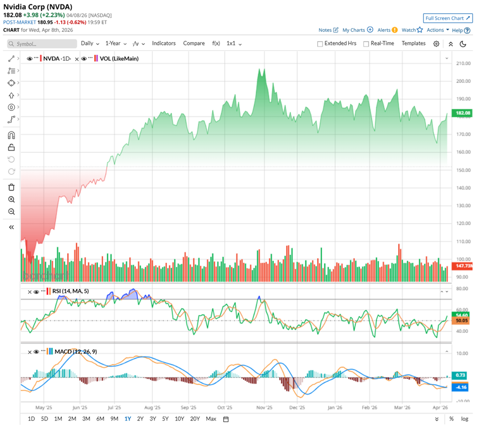Viewport: 477px width, 428px height.
Task: Select the path/step line tool
Action: pos(11,119)
